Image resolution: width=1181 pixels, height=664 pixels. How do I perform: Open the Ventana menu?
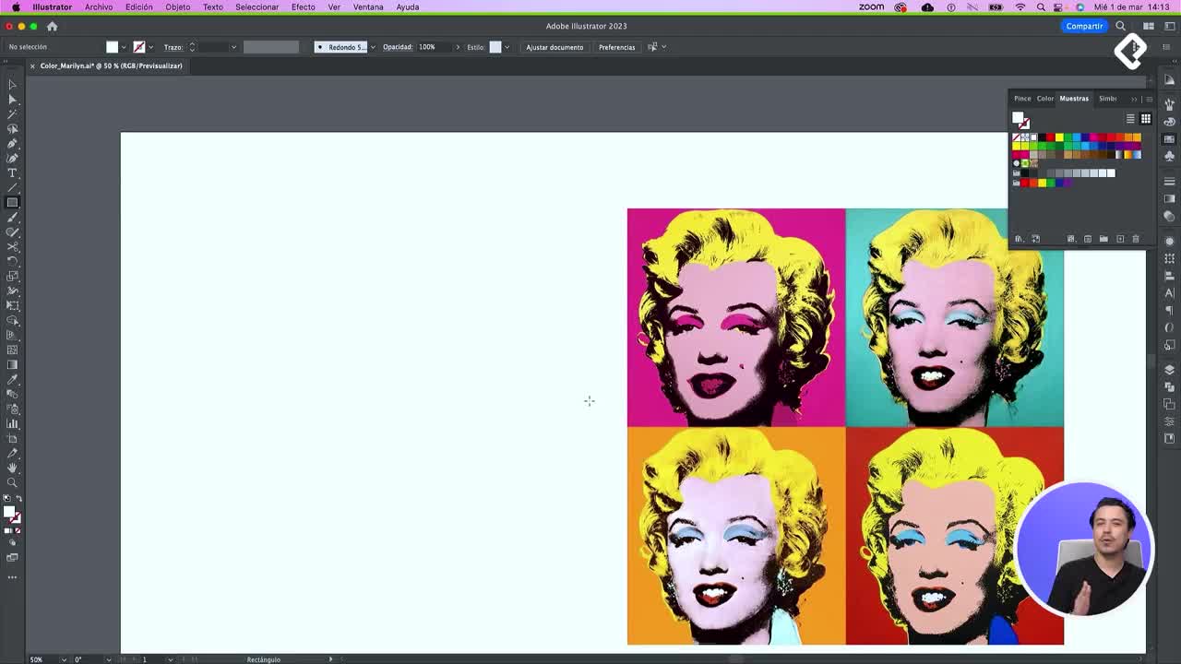pyautogui.click(x=368, y=7)
